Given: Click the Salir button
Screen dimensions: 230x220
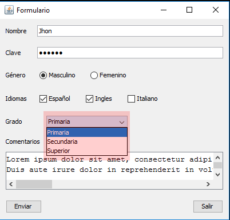Looking at the screenshot, I should (x=208, y=206).
